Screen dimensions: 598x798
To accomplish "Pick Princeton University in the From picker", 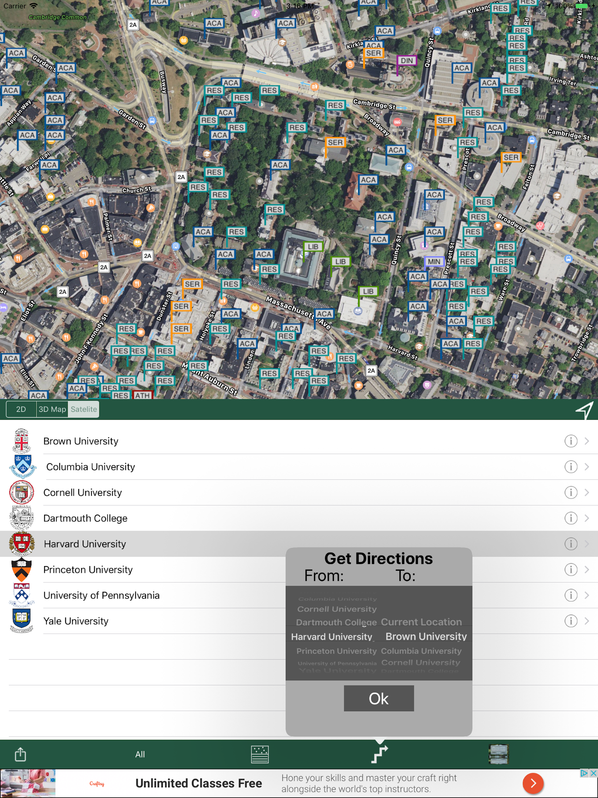I will click(336, 651).
